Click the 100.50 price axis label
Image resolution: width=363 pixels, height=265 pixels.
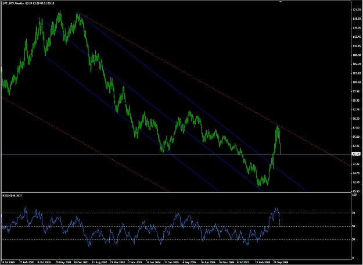tap(356, 83)
